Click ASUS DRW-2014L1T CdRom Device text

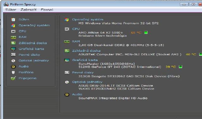(x=116, y=85)
